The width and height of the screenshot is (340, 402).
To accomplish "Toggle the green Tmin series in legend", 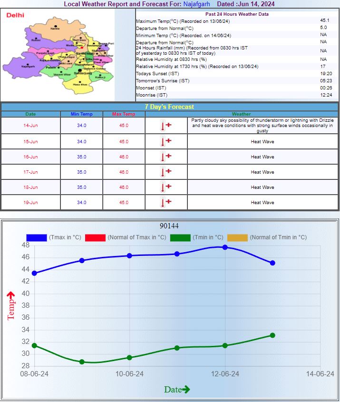I will (x=180, y=237).
